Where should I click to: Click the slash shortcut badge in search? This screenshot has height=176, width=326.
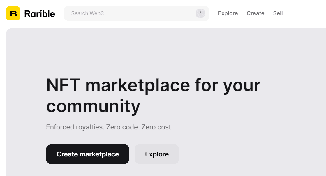[x=200, y=13]
